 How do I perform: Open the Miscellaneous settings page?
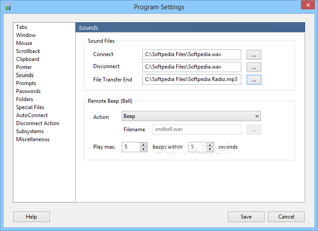pos(33,139)
